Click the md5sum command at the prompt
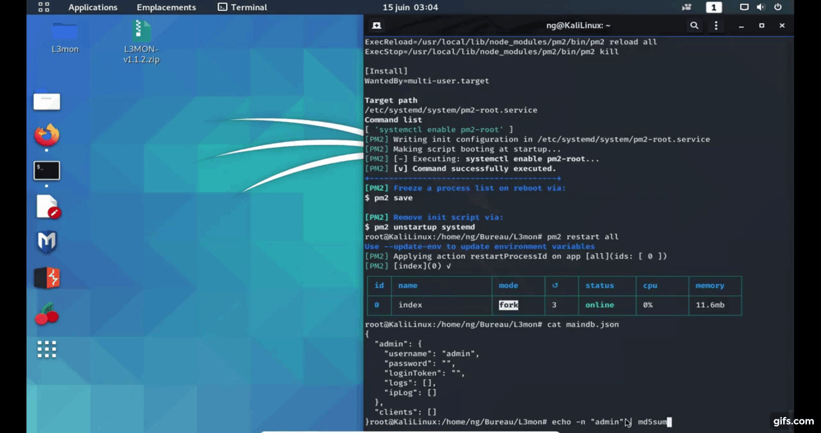821x433 pixels. pyautogui.click(x=654, y=422)
